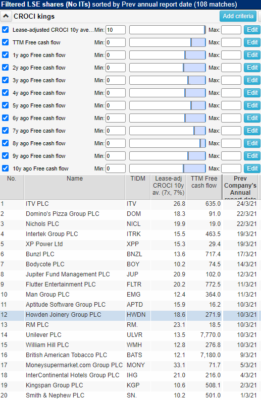Edit the Lease-adjusted CROCI criterion
Screen dimensions: 261x400
tap(252, 30)
